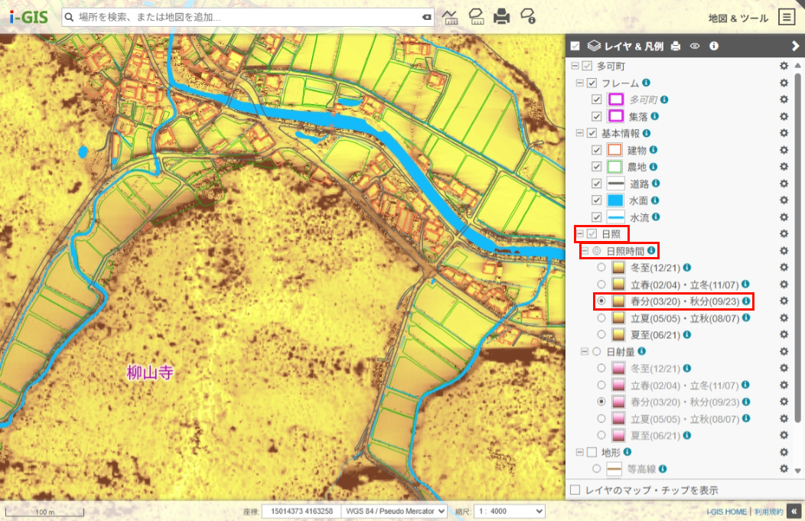Select 夏至(06/21) radio under 日照時間
Screen dimensions: 805x521
click(601, 334)
